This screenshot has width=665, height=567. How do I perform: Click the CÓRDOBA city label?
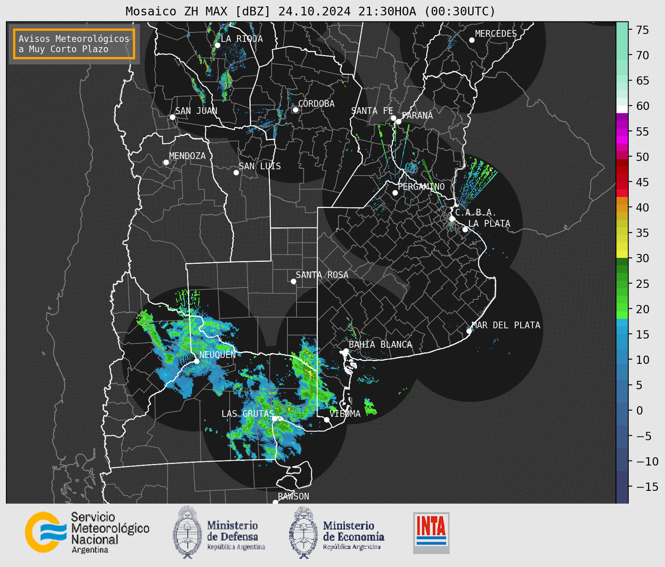tap(316, 103)
